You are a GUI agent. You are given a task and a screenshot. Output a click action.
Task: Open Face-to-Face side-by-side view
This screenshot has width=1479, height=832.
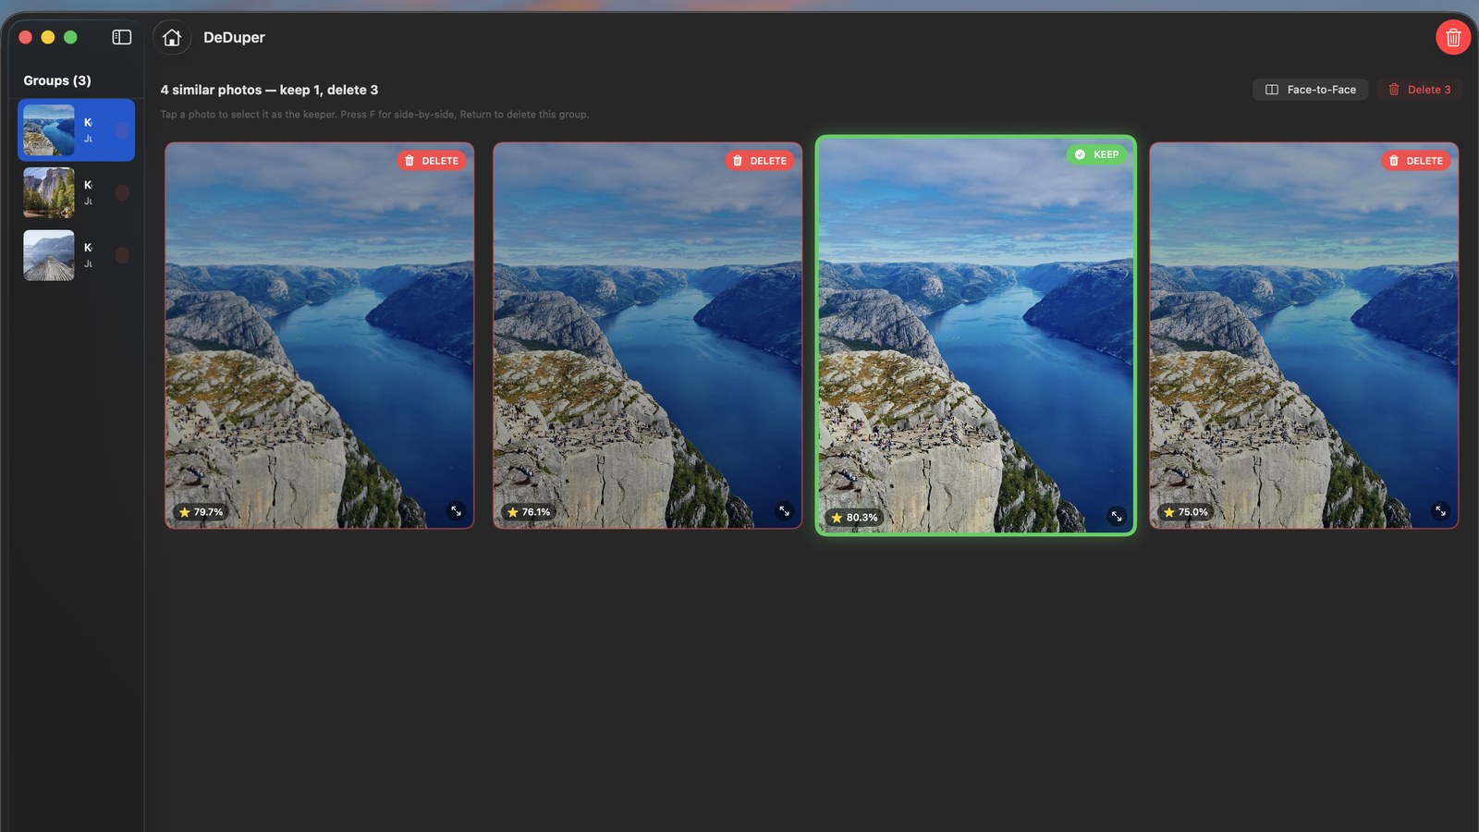click(x=1310, y=90)
